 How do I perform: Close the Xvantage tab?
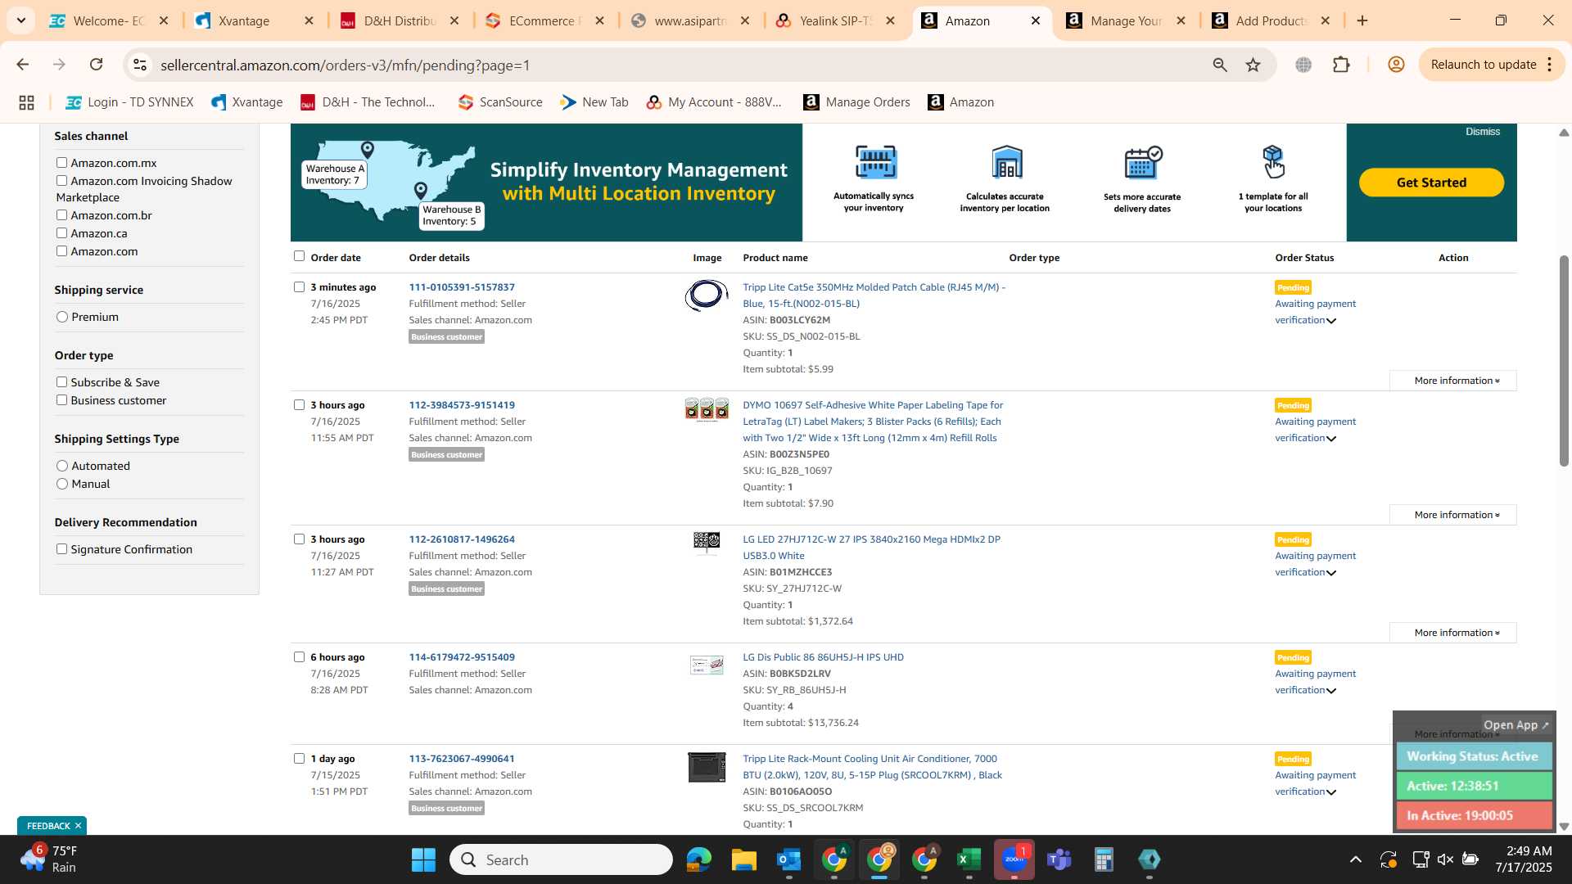coord(309,20)
